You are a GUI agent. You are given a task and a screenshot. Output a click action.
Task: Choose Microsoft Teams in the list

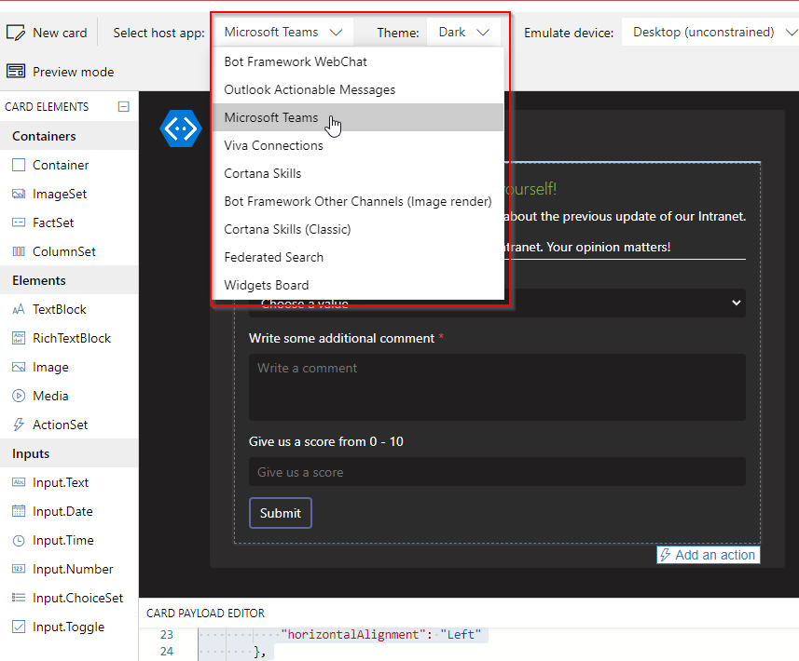tap(358, 117)
